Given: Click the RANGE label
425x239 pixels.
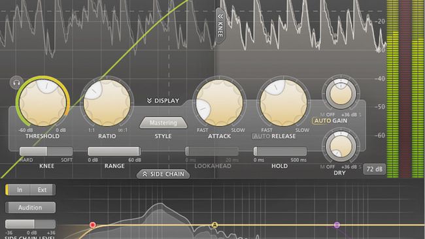Looking at the screenshot, I should (x=114, y=166).
